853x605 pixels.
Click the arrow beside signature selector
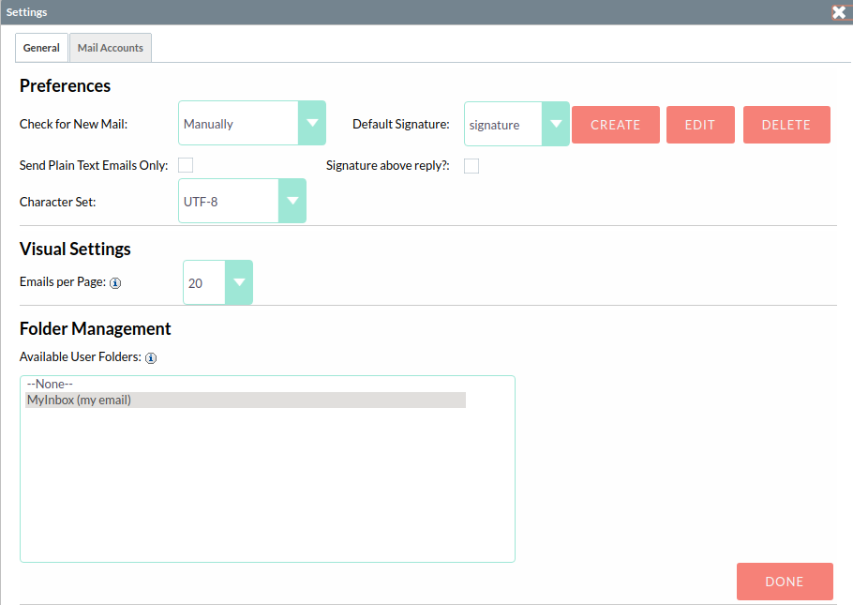coord(556,125)
